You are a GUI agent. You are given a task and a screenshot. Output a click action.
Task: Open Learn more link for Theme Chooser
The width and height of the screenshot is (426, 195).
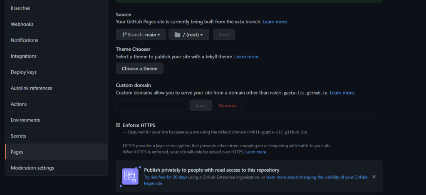coord(246,57)
